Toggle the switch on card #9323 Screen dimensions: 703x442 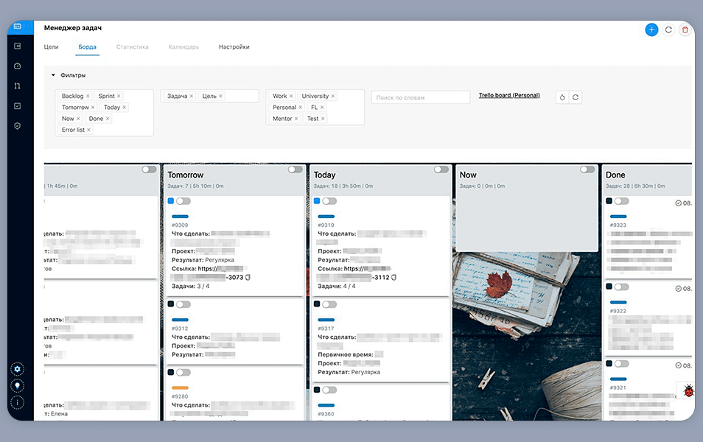[621, 201]
